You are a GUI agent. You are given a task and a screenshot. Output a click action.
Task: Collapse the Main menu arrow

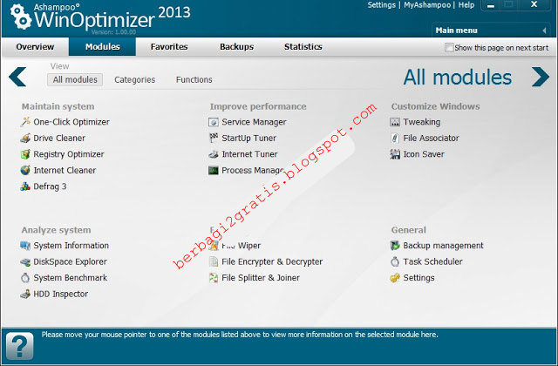point(544,30)
